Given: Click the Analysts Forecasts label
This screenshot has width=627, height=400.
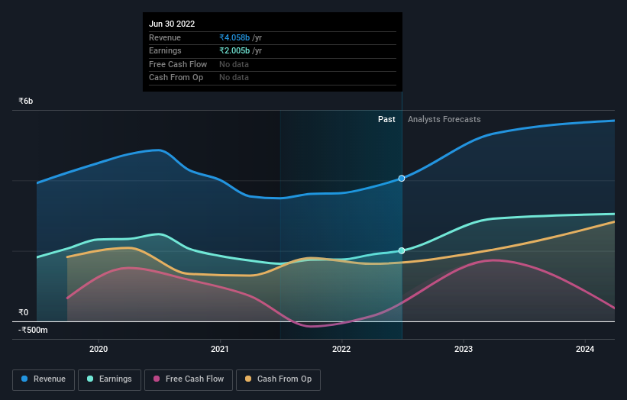Looking at the screenshot, I should [444, 119].
